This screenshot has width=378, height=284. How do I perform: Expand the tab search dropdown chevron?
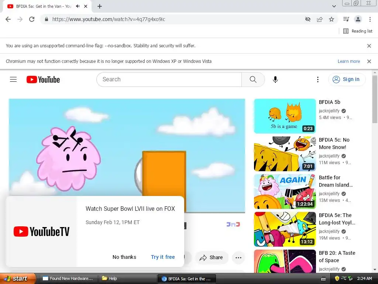(334, 6)
